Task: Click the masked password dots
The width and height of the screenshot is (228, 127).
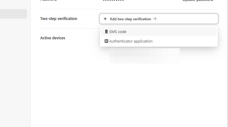Action: point(113,1)
